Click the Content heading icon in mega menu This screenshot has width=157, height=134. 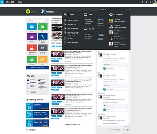65,14
